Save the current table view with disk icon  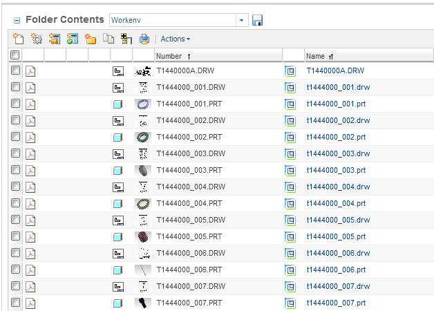pyautogui.click(x=257, y=20)
